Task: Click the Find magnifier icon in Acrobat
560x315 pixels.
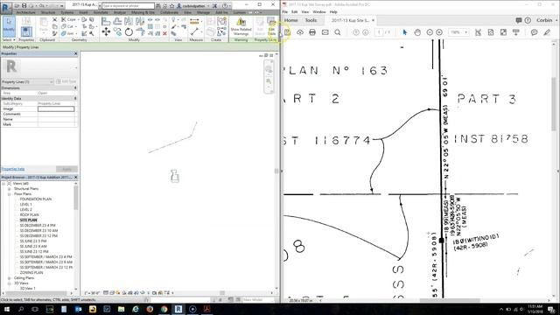Action: coord(338,32)
